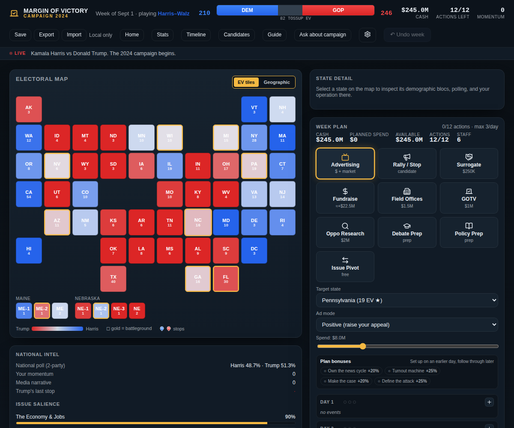Click the Save button
Screen dimensions: 514x428
coord(20,35)
